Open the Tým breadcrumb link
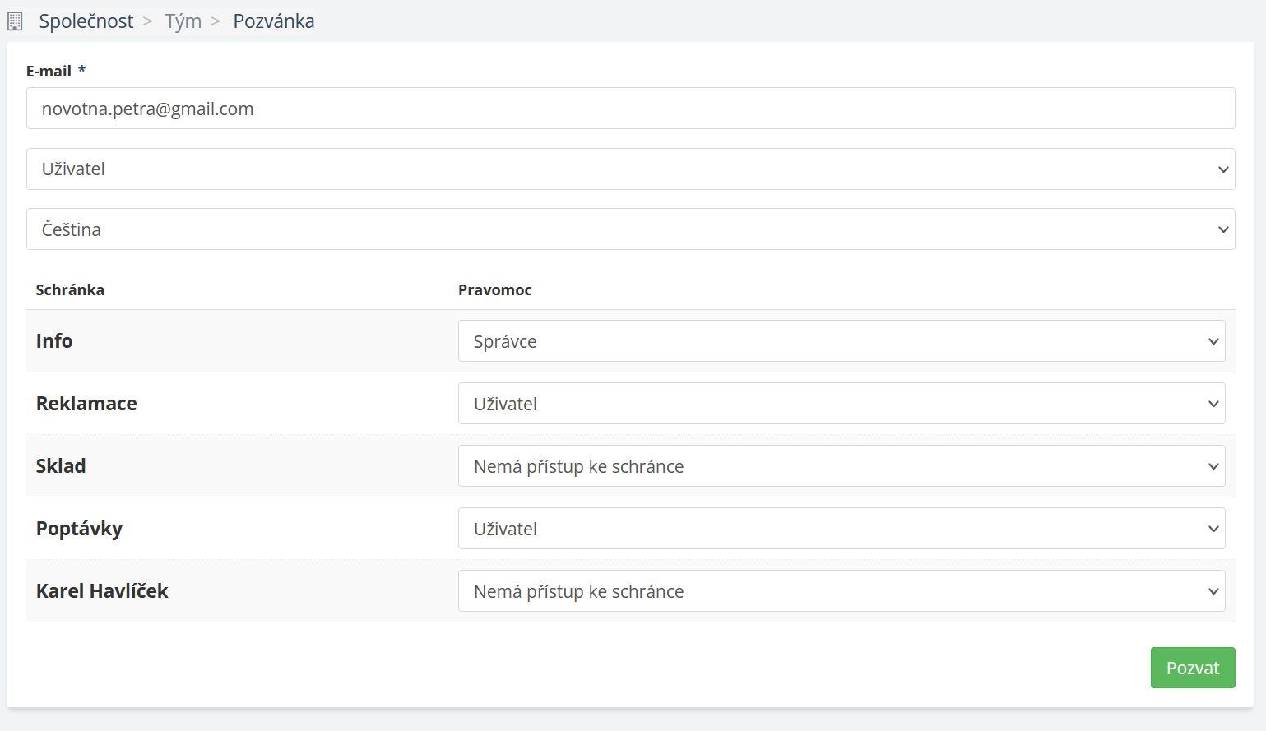The height and width of the screenshot is (731, 1266). tap(183, 21)
